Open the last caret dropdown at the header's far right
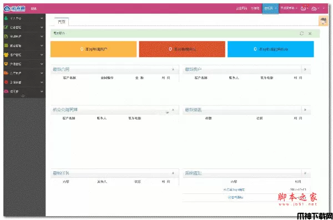 324,8
